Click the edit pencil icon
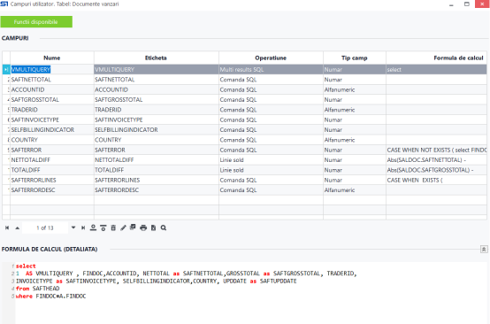490x324 pixels. pos(123,228)
